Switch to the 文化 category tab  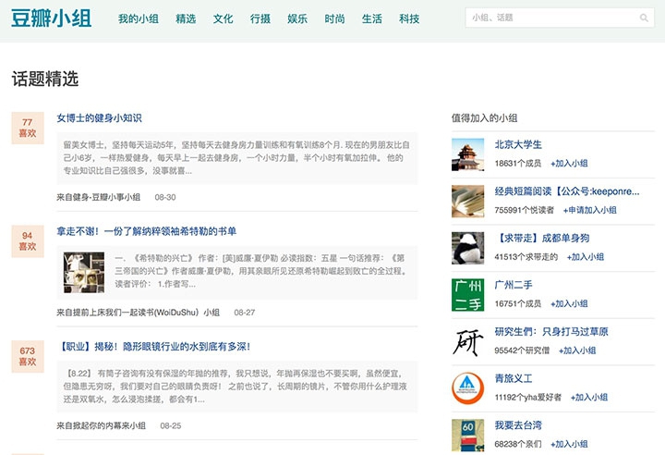(223, 18)
